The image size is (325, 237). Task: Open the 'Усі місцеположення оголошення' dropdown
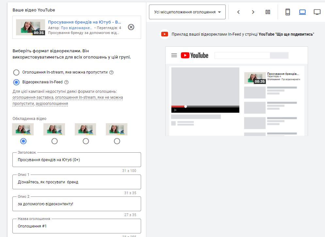187,12
